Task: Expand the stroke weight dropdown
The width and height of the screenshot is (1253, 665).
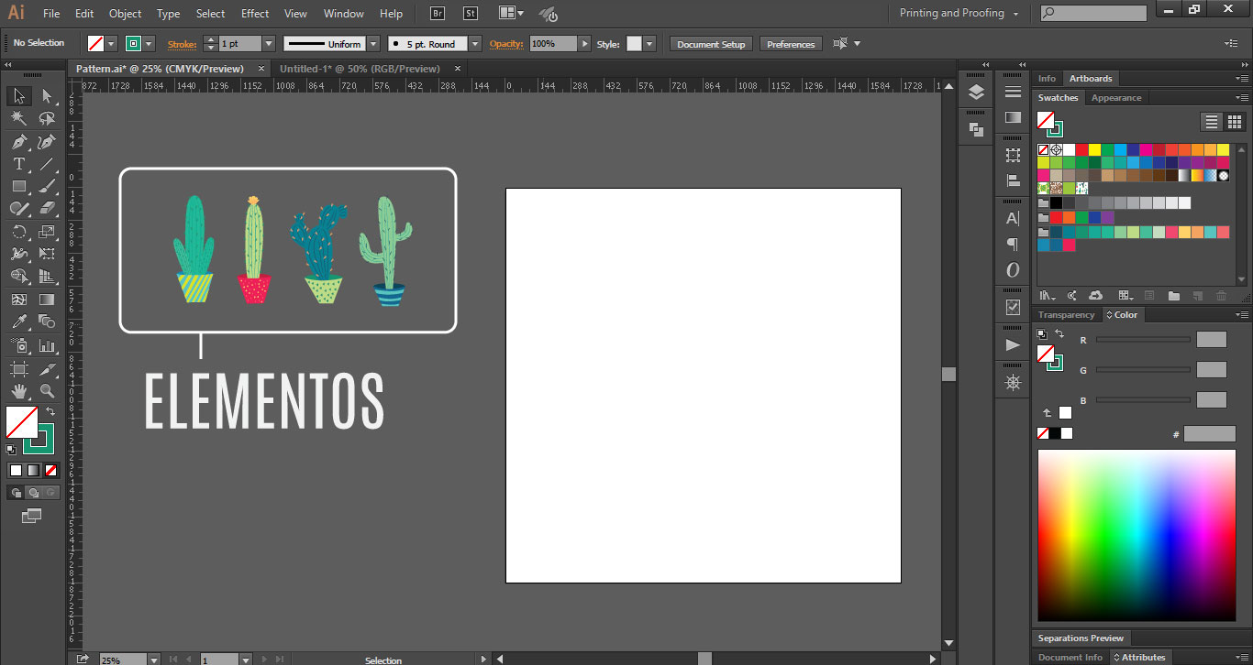Action: point(269,44)
